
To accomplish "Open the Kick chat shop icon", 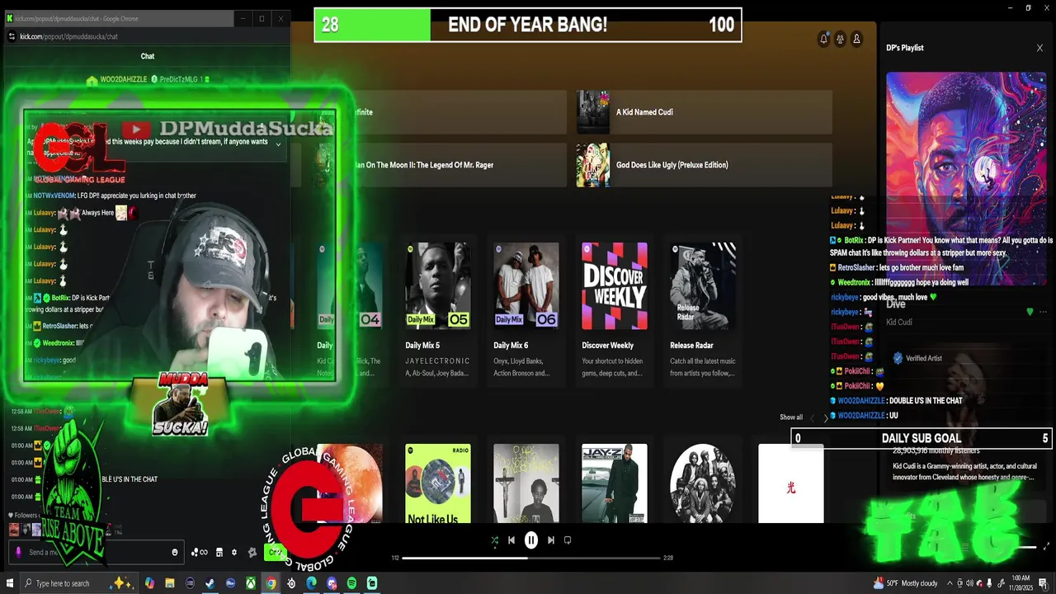I will 219,552.
